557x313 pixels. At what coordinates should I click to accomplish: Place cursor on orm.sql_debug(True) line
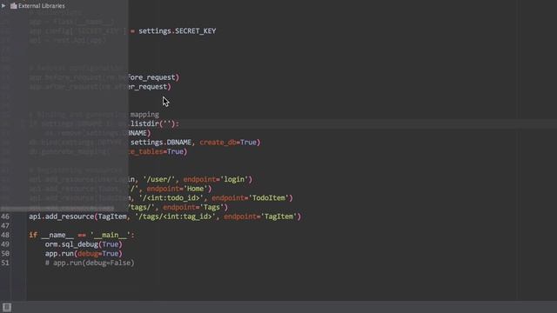(x=84, y=244)
